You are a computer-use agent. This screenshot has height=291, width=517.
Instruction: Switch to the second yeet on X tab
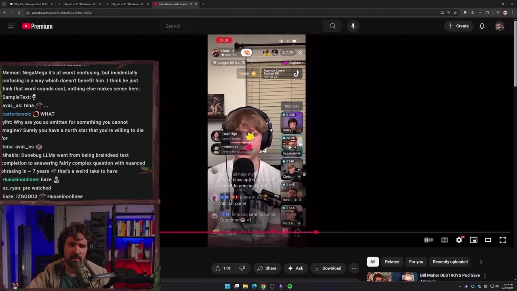point(127,4)
